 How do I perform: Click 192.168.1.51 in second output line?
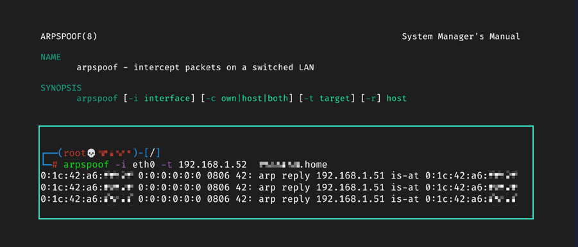click(x=350, y=188)
